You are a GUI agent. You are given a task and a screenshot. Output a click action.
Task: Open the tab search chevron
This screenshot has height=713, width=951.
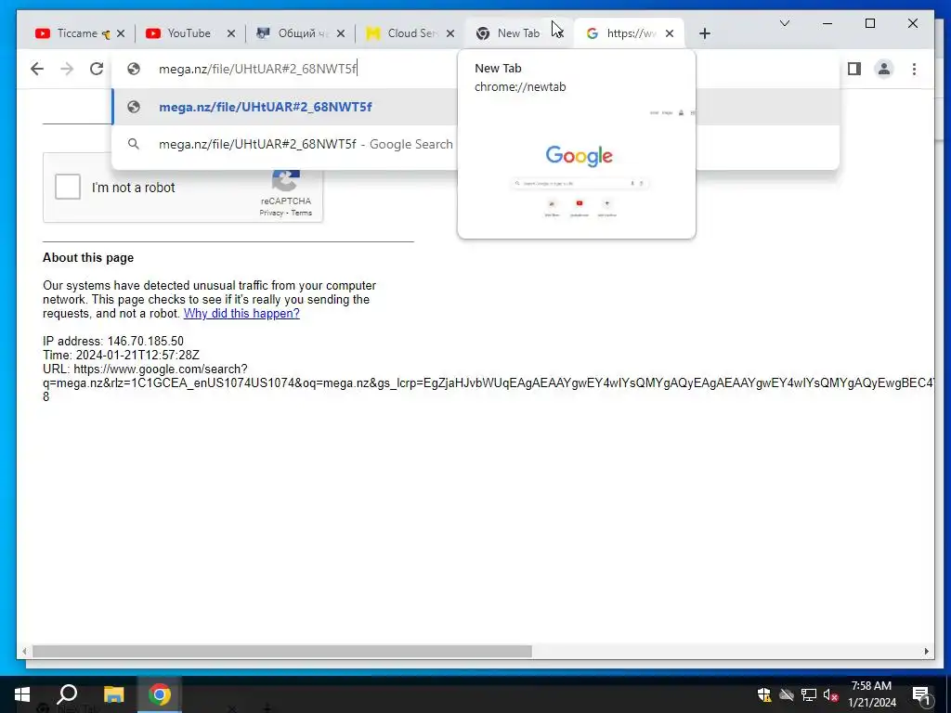coord(784,23)
